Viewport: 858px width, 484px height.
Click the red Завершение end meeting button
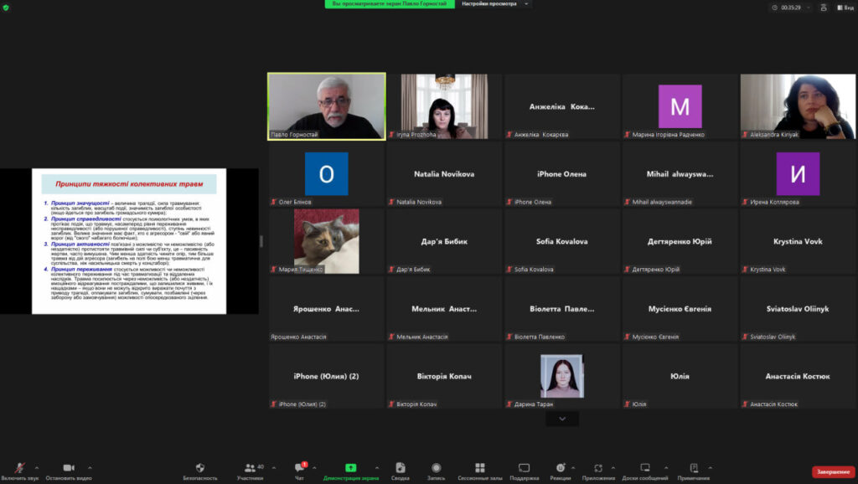click(x=833, y=471)
